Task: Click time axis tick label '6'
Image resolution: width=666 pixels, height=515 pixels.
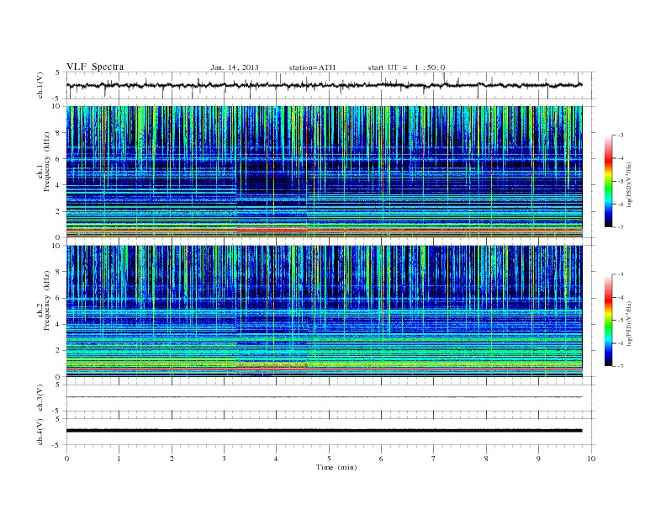Action: point(381,459)
